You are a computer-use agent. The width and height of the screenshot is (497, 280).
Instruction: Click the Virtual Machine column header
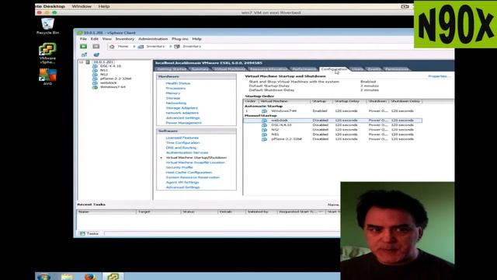(x=284, y=101)
